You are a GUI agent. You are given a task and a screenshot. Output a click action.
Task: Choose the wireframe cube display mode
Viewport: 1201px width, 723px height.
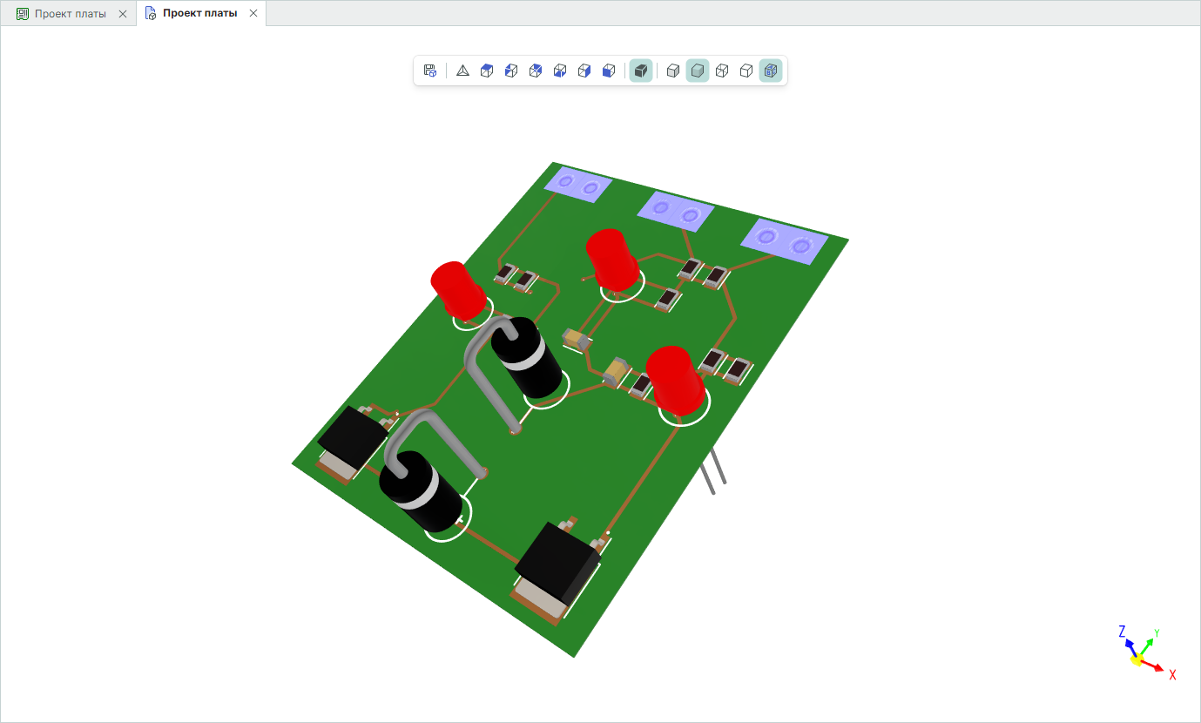[722, 71]
